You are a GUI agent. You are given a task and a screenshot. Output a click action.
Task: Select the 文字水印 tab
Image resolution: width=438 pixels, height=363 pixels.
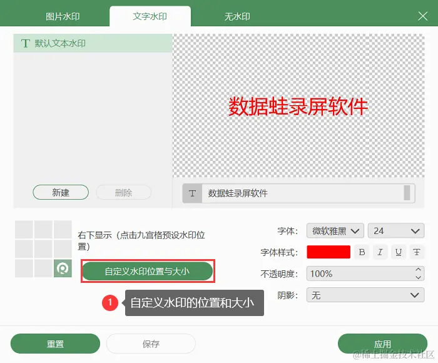point(150,16)
